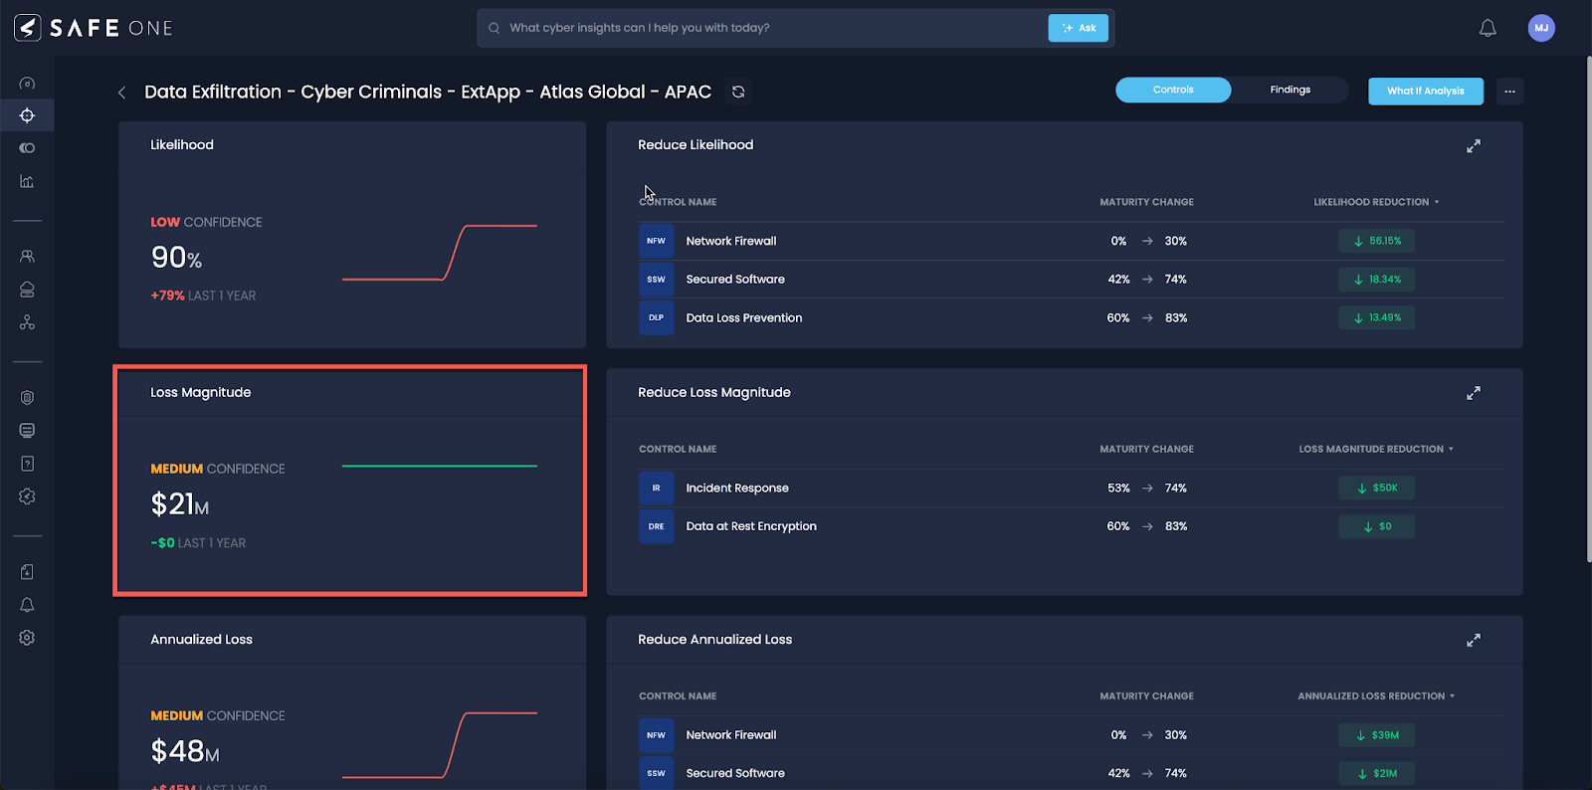Select the crosshair icon in left sidebar

[27, 115]
